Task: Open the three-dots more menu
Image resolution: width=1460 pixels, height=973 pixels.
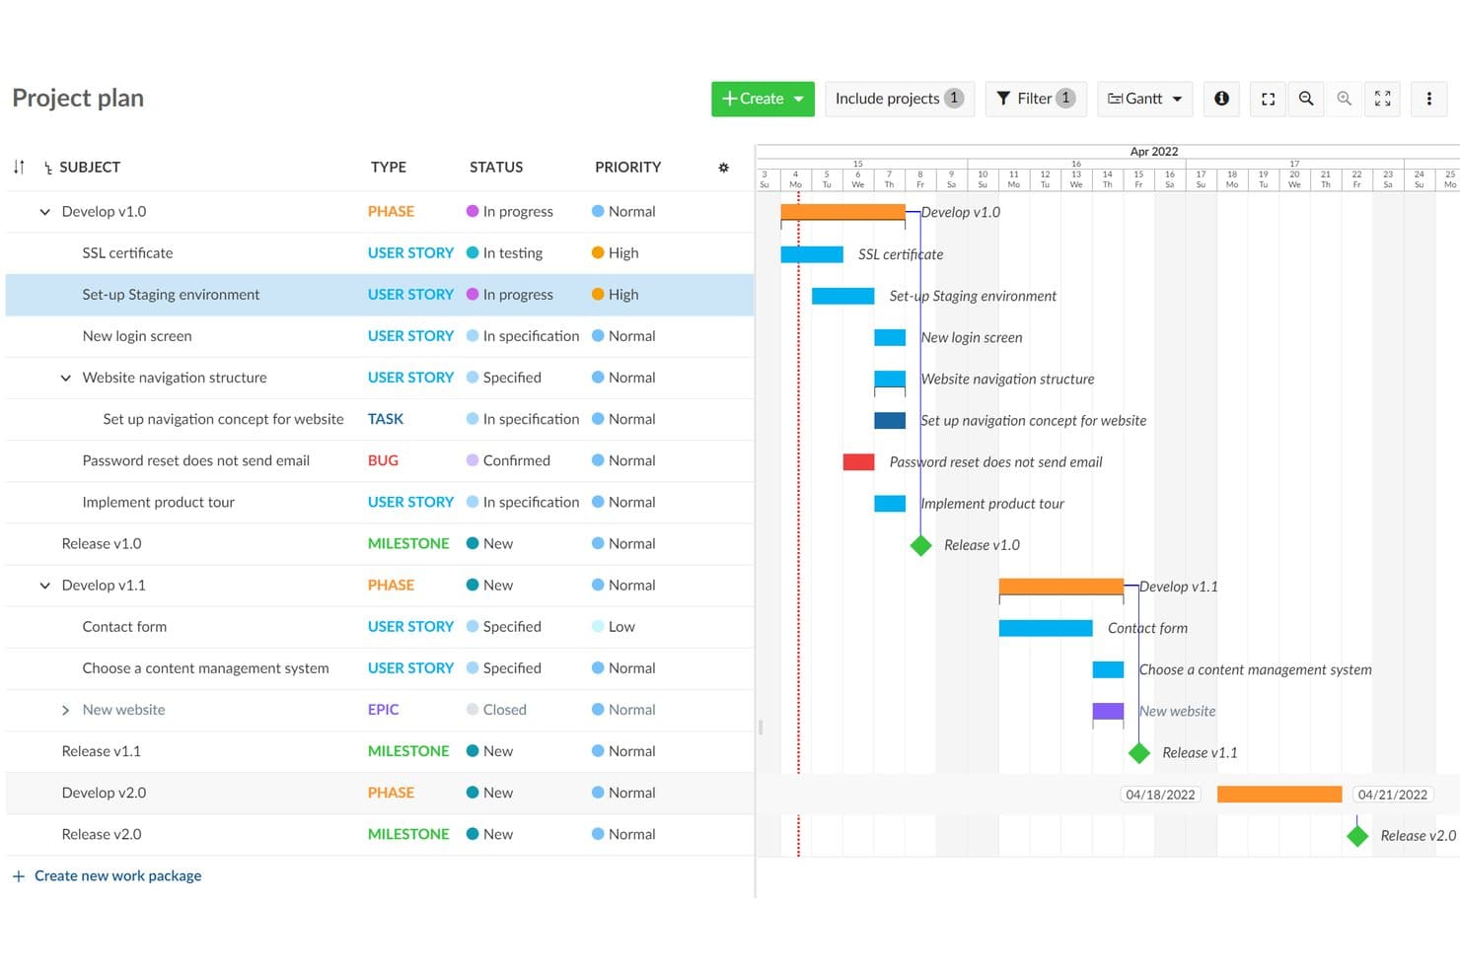Action: (1428, 99)
